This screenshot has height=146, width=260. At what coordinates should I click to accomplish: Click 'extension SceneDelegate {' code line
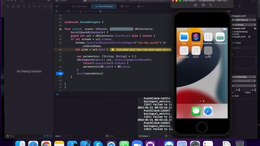[84, 22]
